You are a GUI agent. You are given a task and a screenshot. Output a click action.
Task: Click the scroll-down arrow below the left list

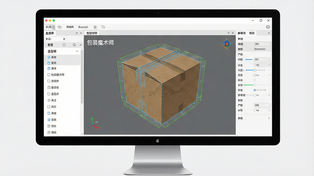coord(82,134)
